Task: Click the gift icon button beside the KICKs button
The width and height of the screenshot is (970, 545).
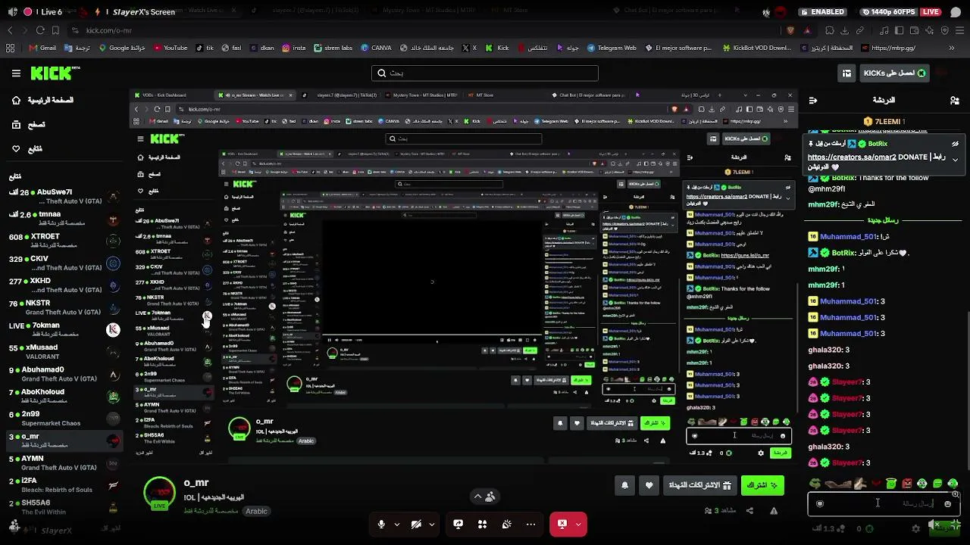Action: coord(846,73)
